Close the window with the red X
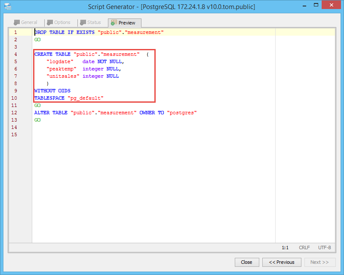This screenshot has height=275, width=344. tap(332, 5)
